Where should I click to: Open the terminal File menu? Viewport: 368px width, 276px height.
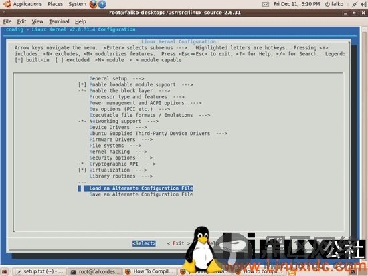pyautogui.click(x=7, y=21)
